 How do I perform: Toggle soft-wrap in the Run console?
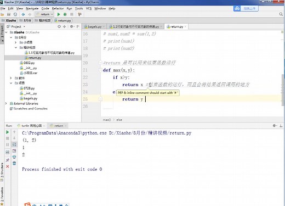click(14, 144)
